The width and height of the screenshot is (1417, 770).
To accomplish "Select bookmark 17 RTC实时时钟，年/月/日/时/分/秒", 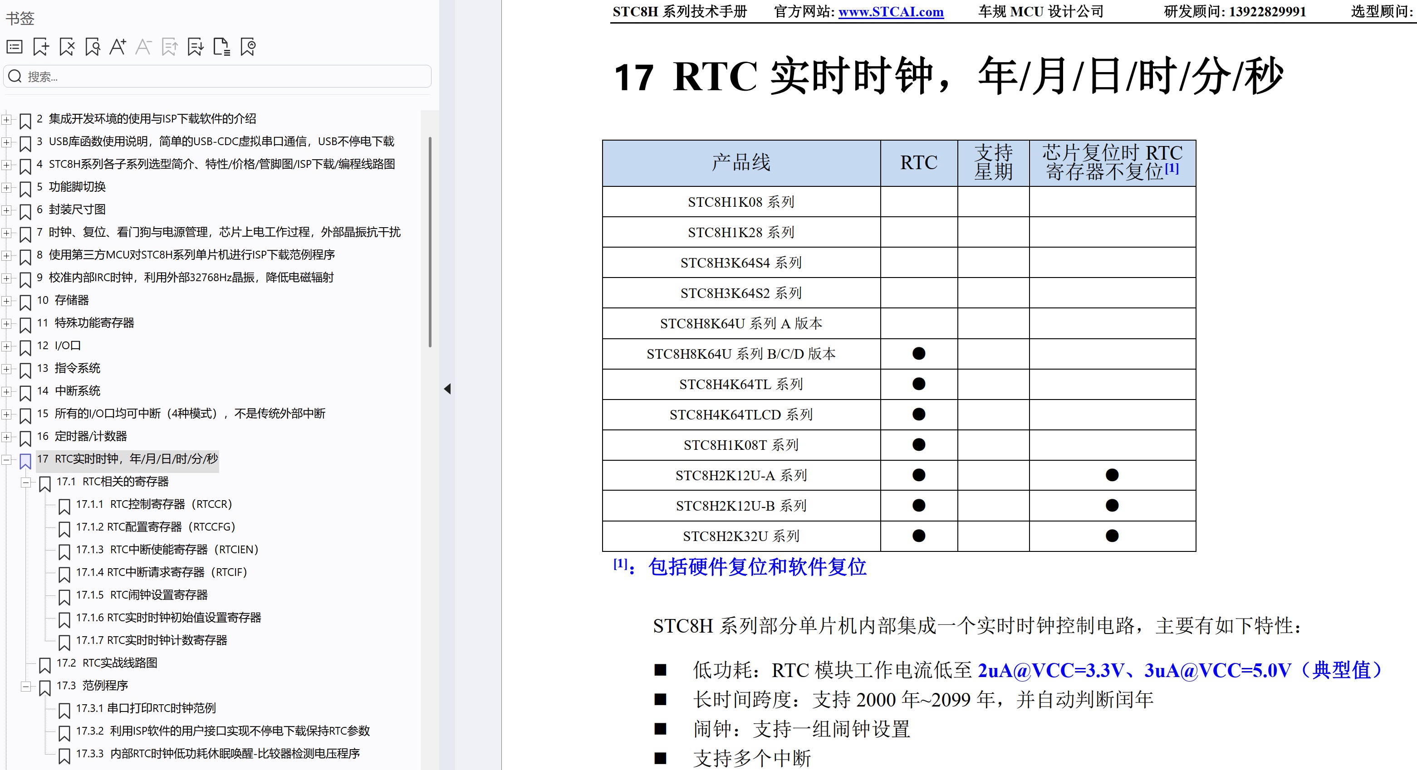I will coord(127,459).
